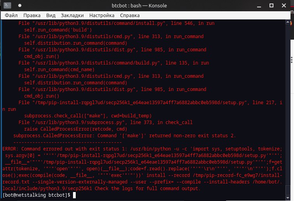This screenshot has width=294, height=201.
Task: Click the window title "btcbot : bash — Konsole"
Action: 139,5
